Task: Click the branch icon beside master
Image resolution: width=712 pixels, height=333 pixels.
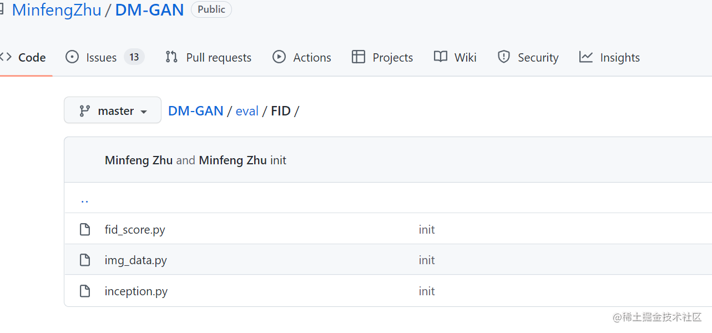Action: point(83,110)
